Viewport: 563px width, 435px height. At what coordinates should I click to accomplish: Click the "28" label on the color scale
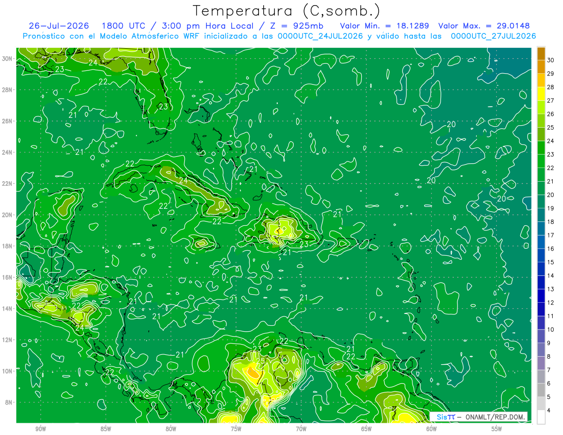(x=551, y=87)
